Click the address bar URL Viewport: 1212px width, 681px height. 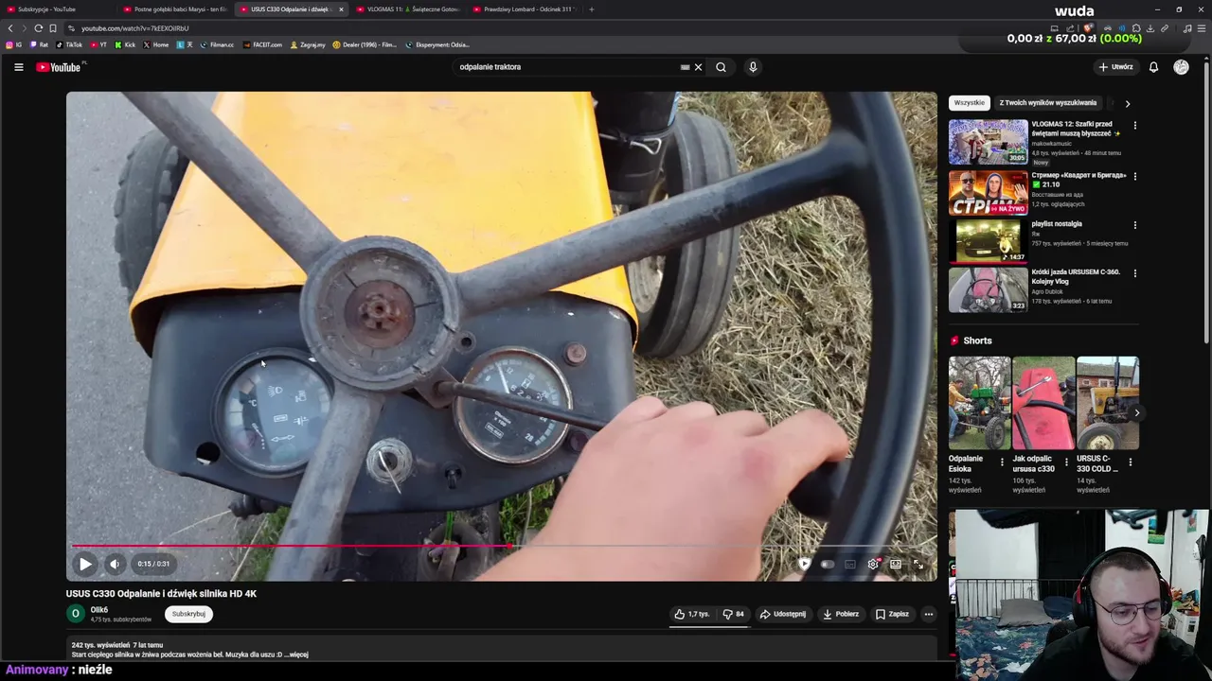pyautogui.click(x=134, y=28)
